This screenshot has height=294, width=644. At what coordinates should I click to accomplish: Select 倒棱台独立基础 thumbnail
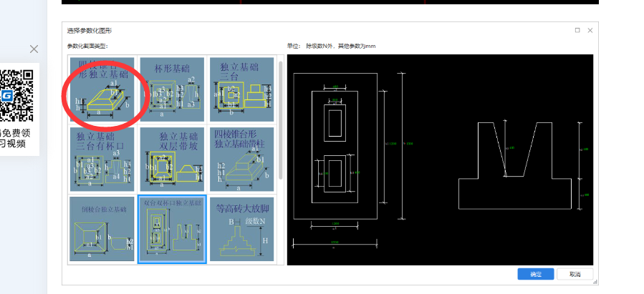[x=102, y=229]
